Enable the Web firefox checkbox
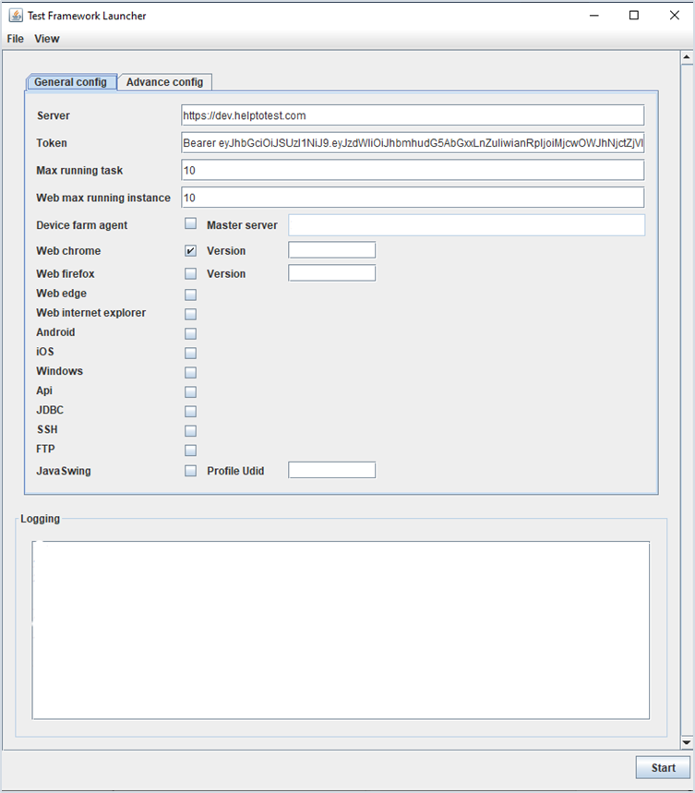Viewport: 695px width, 793px height. coord(191,273)
